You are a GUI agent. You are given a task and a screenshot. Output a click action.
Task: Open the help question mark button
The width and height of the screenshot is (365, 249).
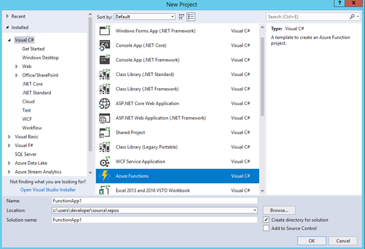339,3
